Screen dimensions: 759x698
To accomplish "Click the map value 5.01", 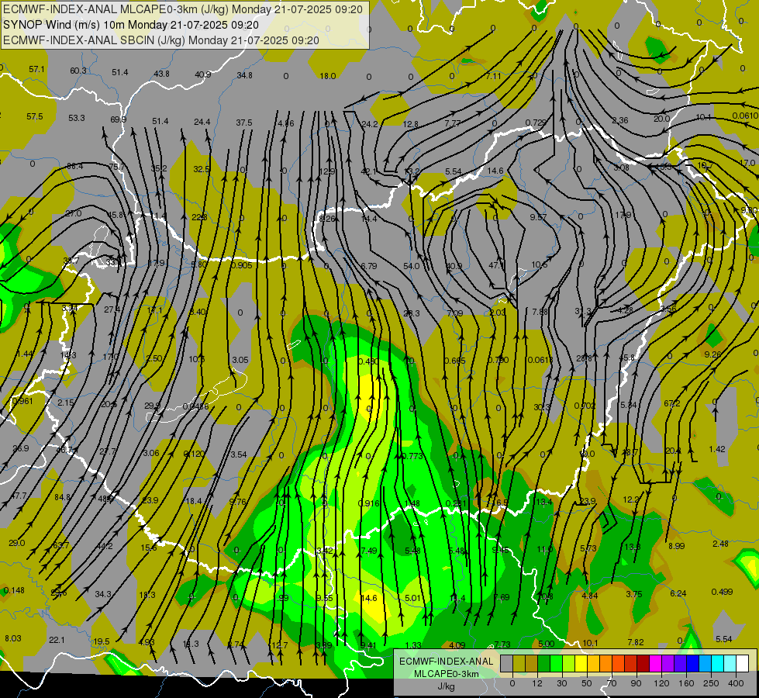I will (413, 598).
